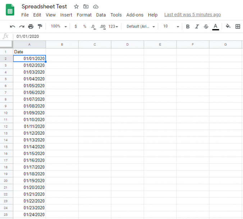This screenshot has height=219, width=243.
Task: Open the Borders tool
Action: coord(238,27)
